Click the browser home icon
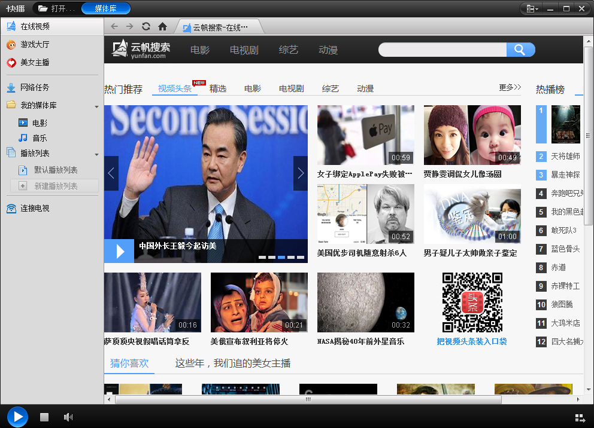This screenshot has width=594, height=428. tap(162, 26)
